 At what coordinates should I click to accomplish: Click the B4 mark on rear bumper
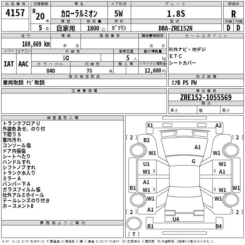[x=218, y=226]
